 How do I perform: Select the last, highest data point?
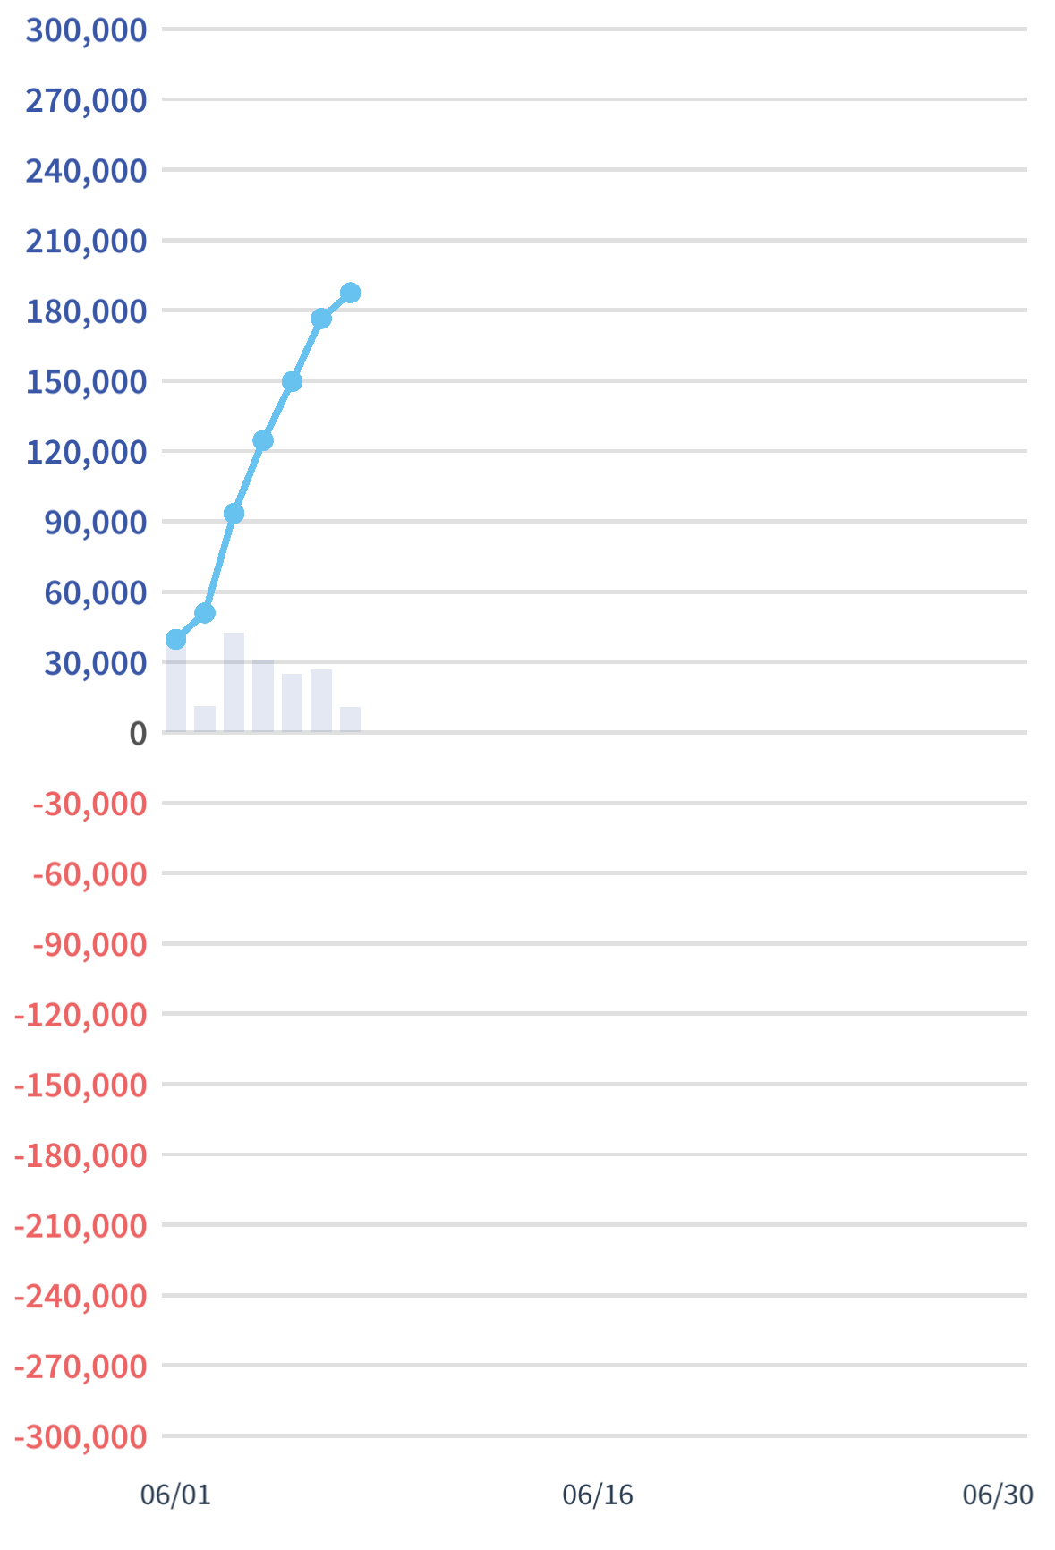click(x=351, y=293)
